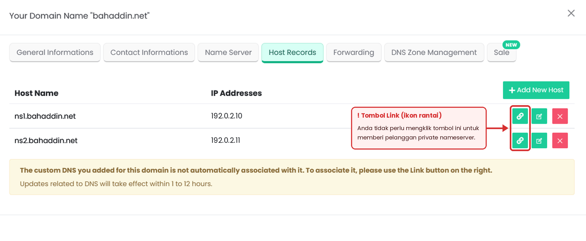Click the plus icon on Add New Host
The width and height of the screenshot is (586, 241).
(512, 90)
